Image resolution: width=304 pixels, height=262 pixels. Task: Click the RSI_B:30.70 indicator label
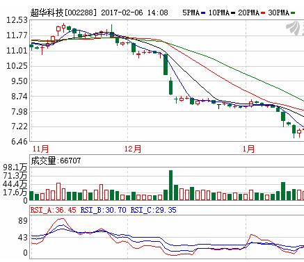point(103,210)
